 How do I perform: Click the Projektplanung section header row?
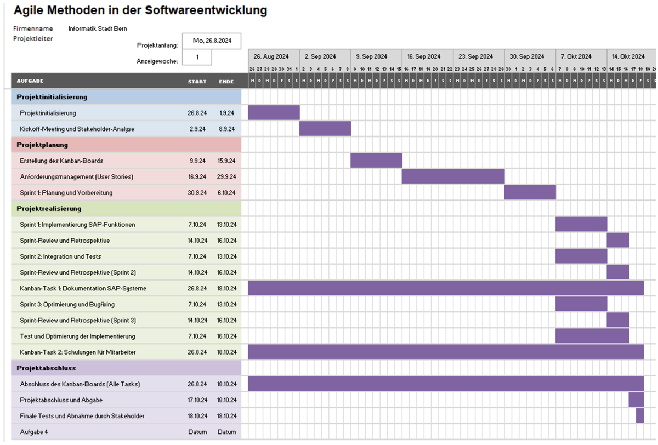point(126,145)
